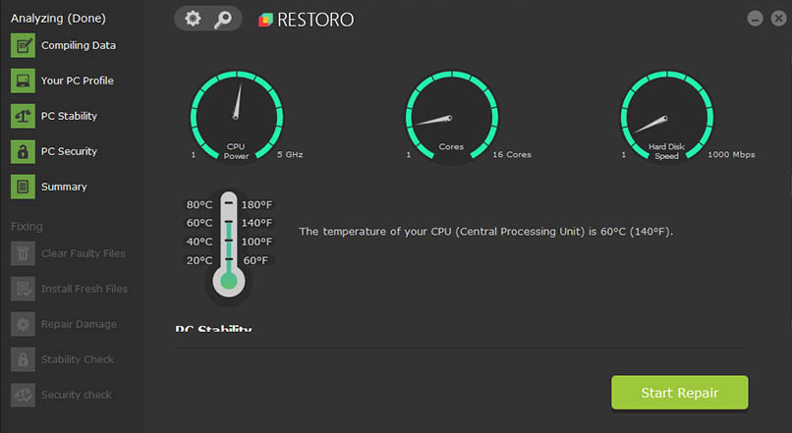Screen dimensions: 792x433
Task: Click the '1000 Mbps' gauge label
Action: [731, 154]
